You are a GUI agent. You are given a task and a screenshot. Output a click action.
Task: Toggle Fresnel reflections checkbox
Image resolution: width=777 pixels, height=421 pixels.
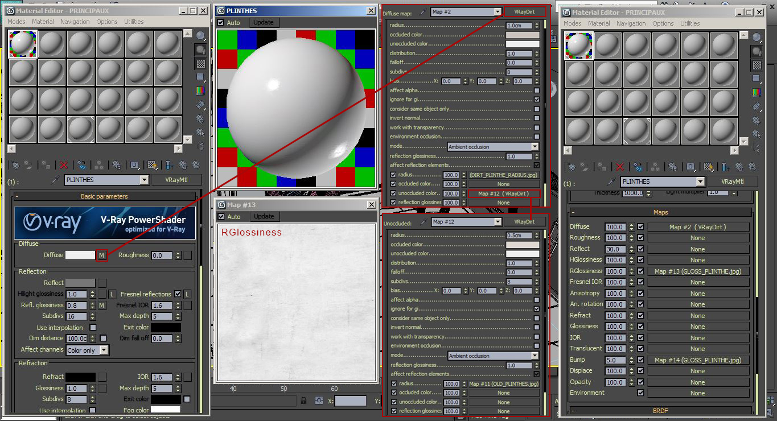(x=178, y=294)
